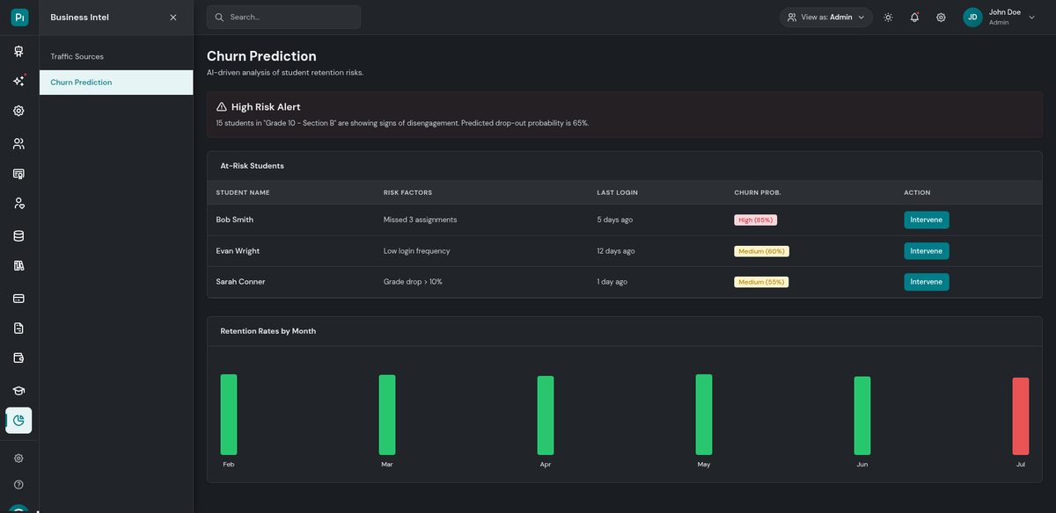Open the wallet icon in sidebar
This screenshot has height=513, width=1056.
tap(18, 358)
